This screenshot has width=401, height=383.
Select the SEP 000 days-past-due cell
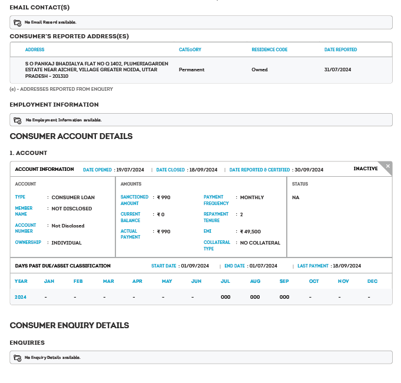click(284, 297)
